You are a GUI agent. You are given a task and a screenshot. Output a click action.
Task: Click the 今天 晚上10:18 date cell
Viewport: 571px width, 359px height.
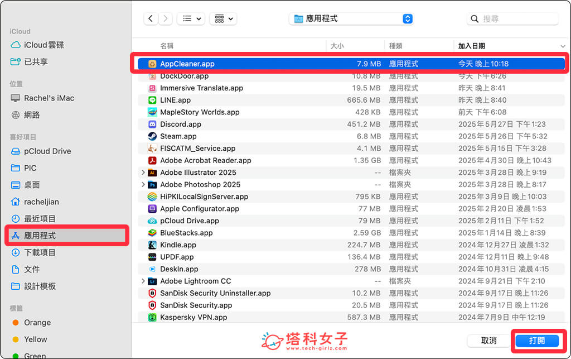point(483,64)
